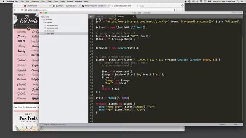
Task: Click the battery status icon
Action: click(209, 2)
